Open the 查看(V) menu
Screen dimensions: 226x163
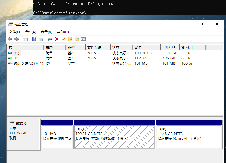[46, 32]
